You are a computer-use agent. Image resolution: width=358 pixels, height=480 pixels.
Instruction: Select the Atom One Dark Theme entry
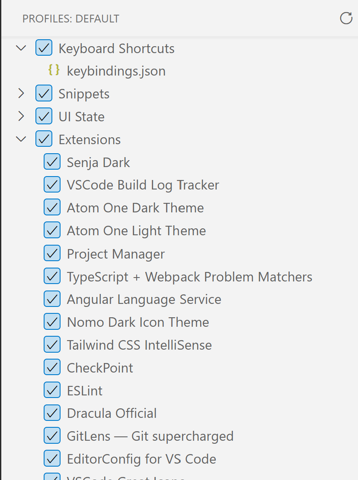(135, 207)
